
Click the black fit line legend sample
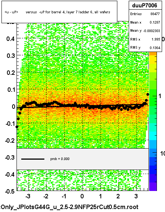[x=33, y=159]
